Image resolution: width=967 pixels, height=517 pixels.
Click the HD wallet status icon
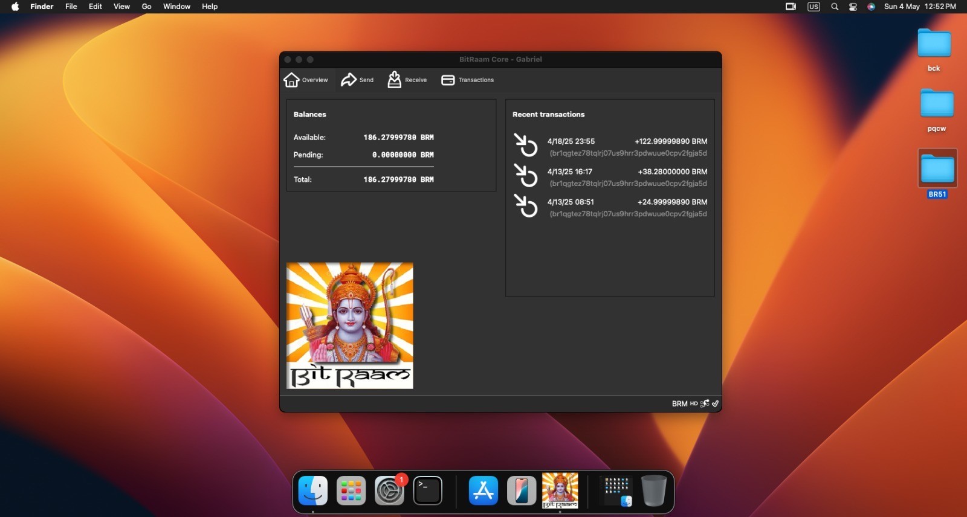694,403
